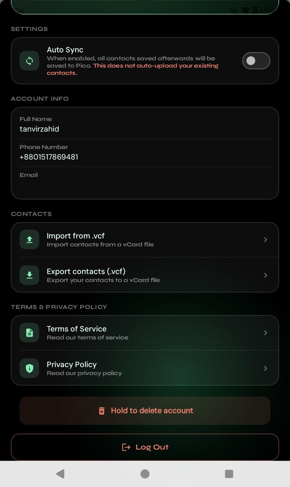The height and width of the screenshot is (487, 290).
Task: Tap the Android back triangle icon
Action: click(x=60, y=474)
